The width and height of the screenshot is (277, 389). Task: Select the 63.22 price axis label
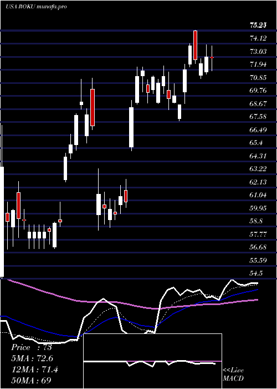(x=258, y=169)
